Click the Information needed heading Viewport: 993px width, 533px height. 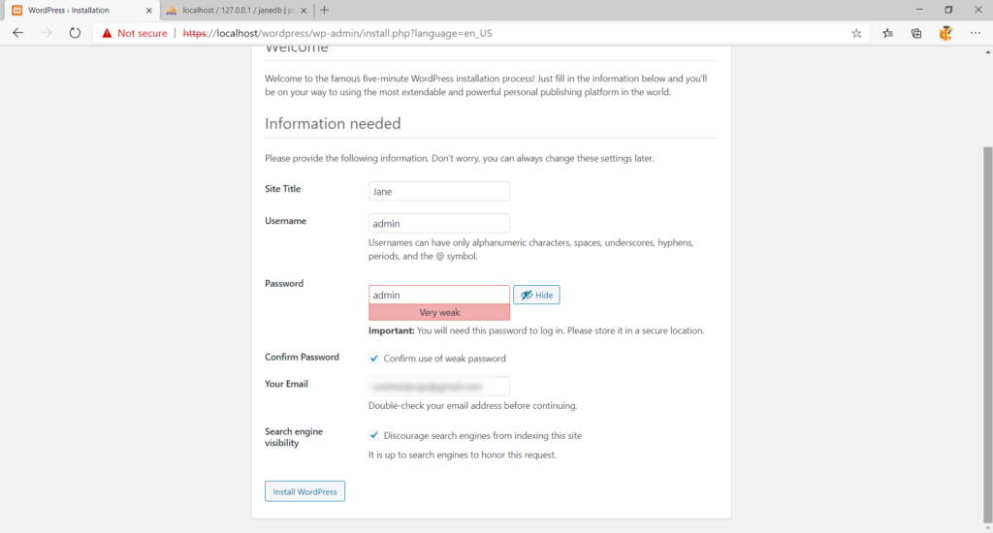(x=333, y=123)
